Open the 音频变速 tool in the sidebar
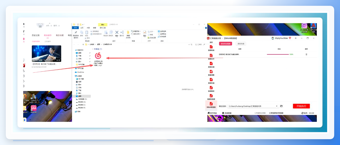 tap(211, 81)
